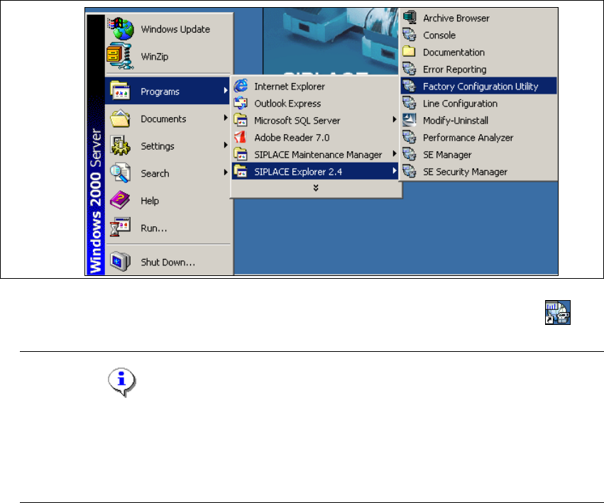Click the Windows Update globe icon

point(121,28)
